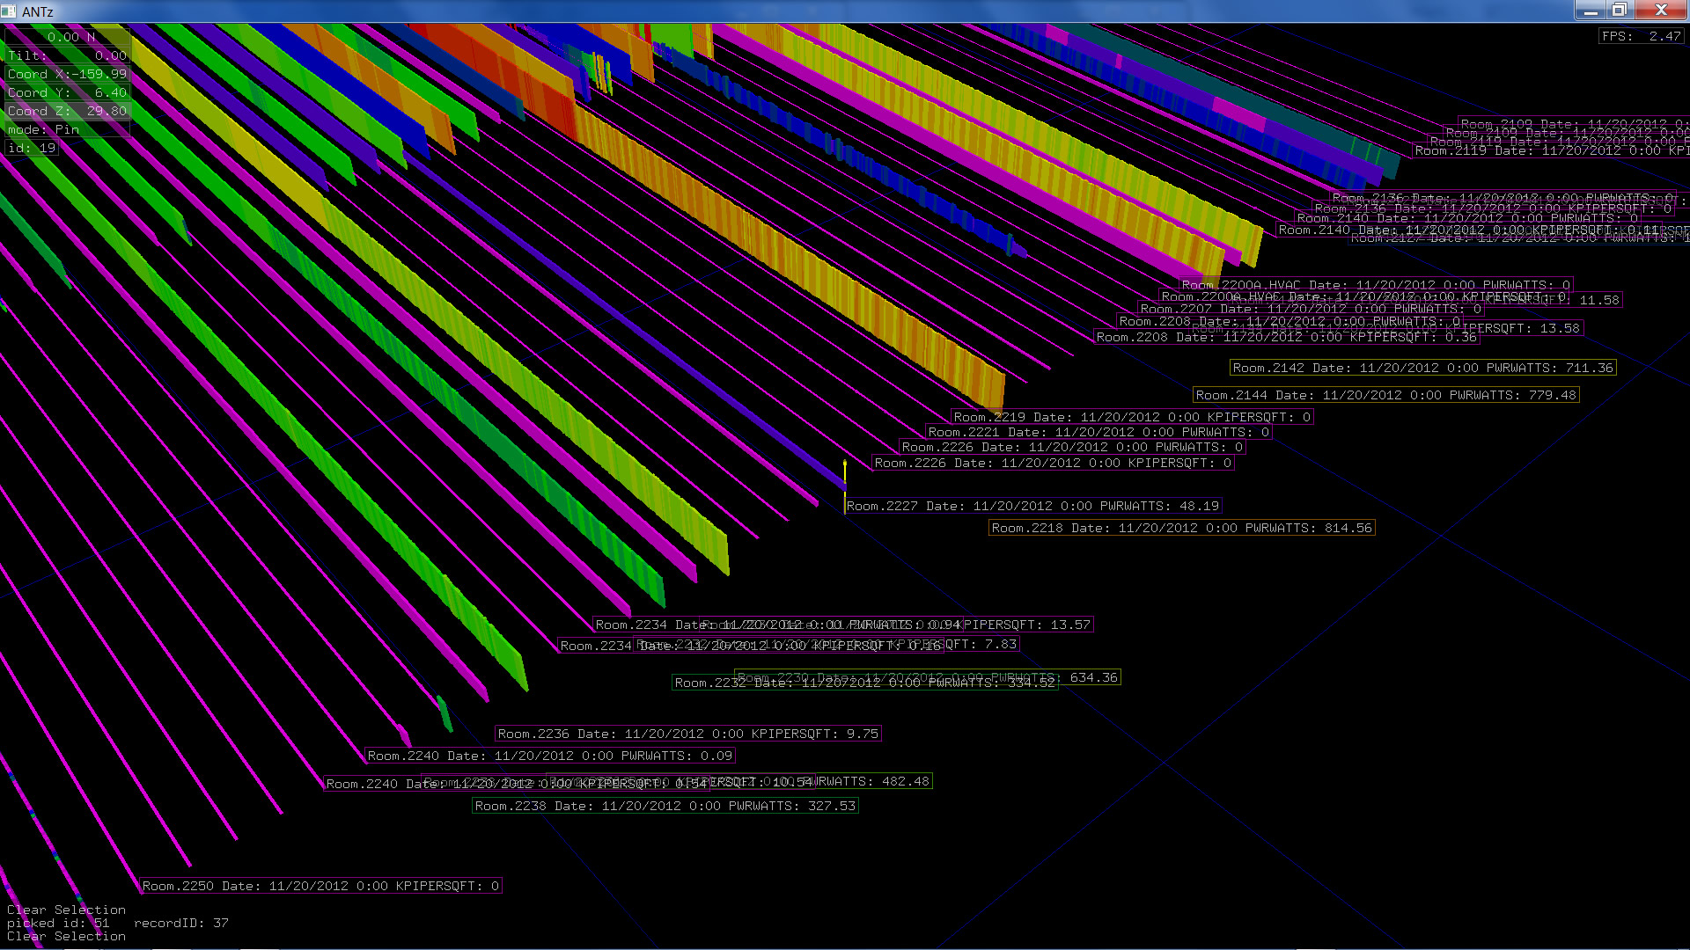Select the Room.2144 PWRWATTS 779.48 tag
Viewport: 1690px width, 950px height.
pos(1385,395)
